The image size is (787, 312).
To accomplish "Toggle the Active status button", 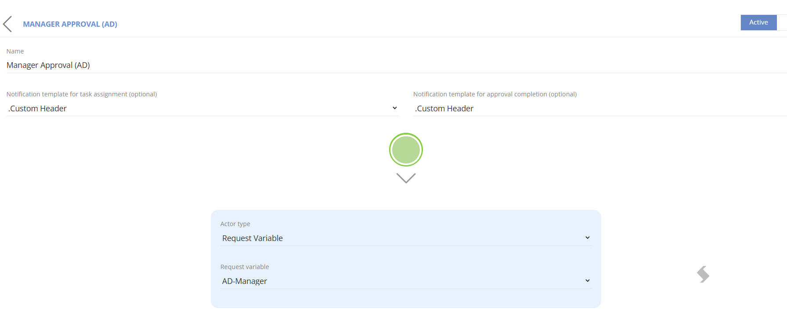I will [x=758, y=22].
